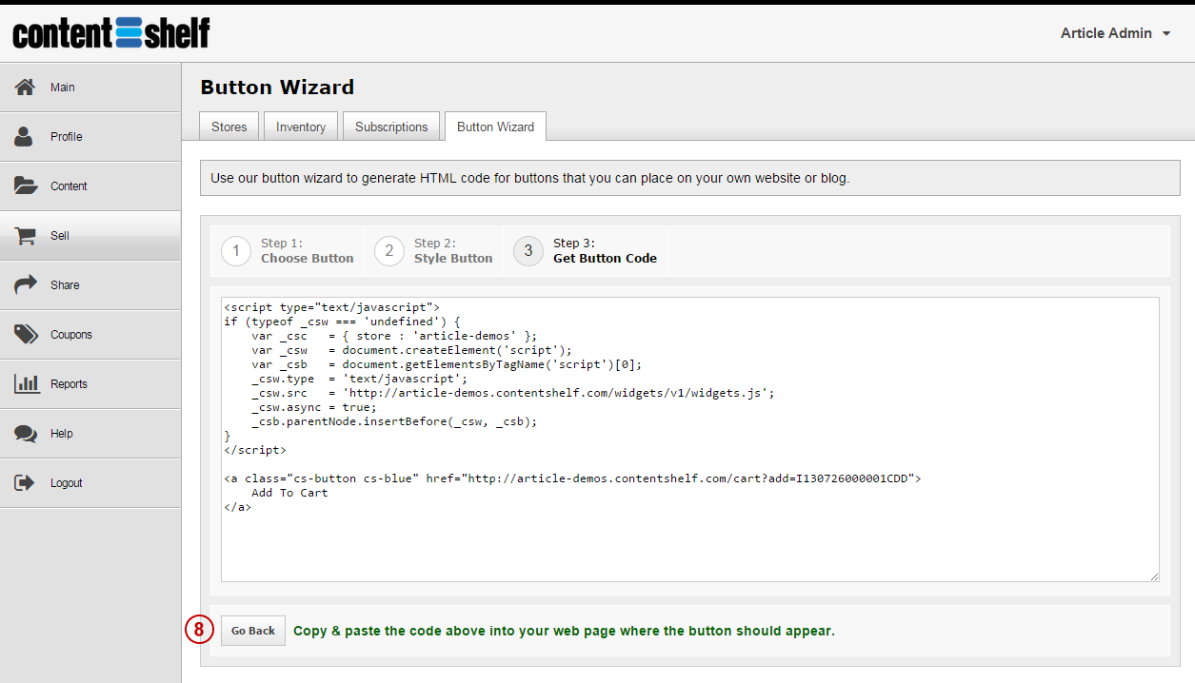This screenshot has width=1195, height=683.
Task: Go to Step 2: Style Button
Action: tap(434, 251)
